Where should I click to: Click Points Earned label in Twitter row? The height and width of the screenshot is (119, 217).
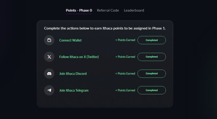[125, 57]
